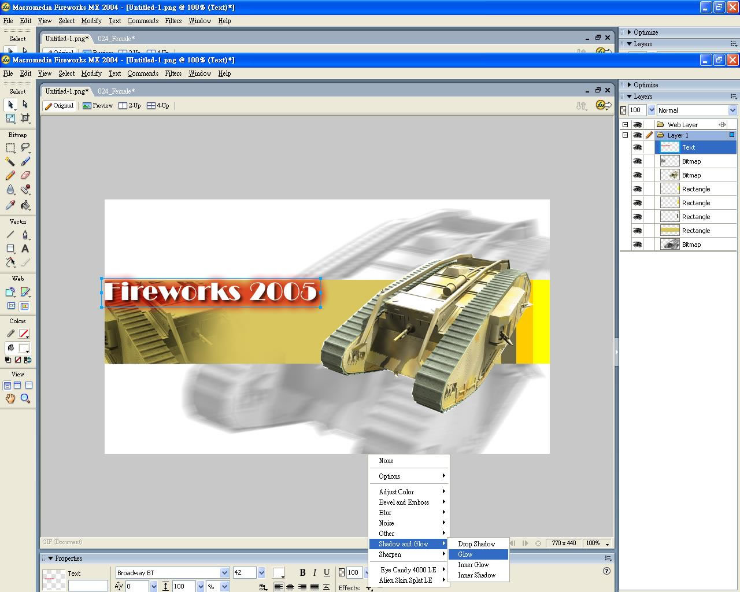The width and height of the screenshot is (740, 592).
Task: Select the Pen tool
Action: coord(25,235)
